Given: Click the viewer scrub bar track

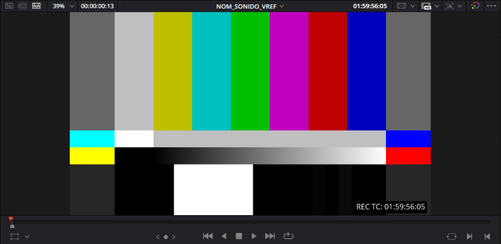Looking at the screenshot, I should tap(250, 222).
